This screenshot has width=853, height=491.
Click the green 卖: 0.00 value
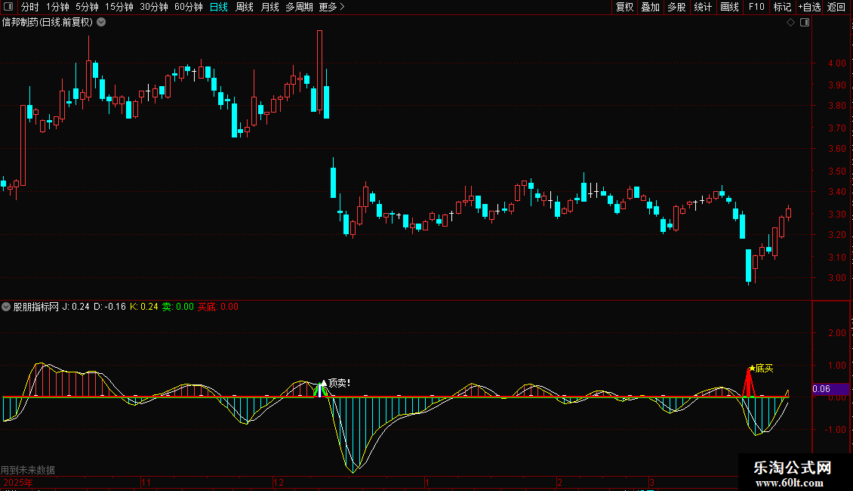point(178,307)
